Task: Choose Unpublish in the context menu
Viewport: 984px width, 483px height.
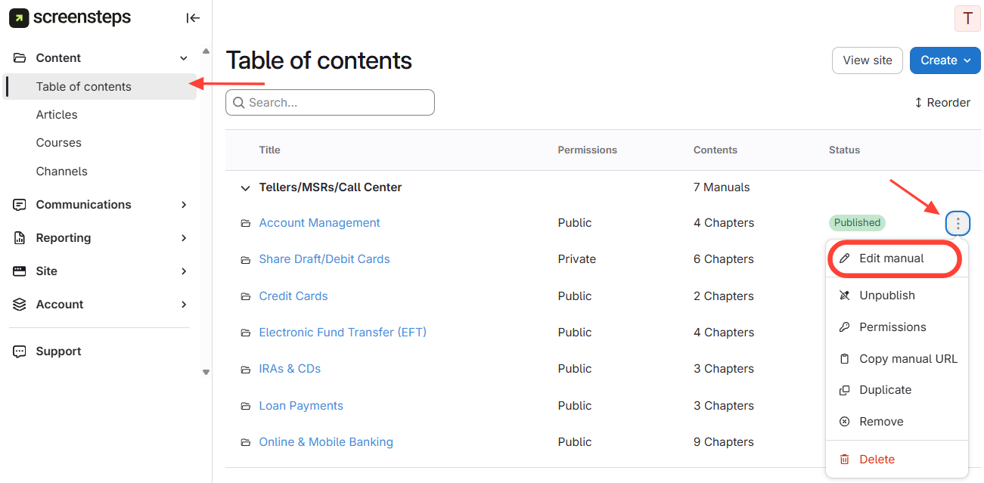Action: (x=887, y=296)
